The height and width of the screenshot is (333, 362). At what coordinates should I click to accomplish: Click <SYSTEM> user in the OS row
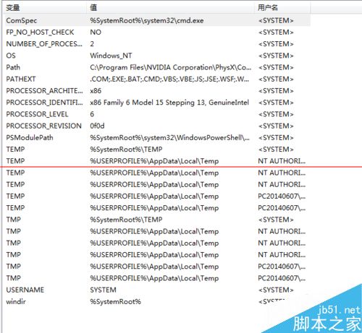coord(276,56)
